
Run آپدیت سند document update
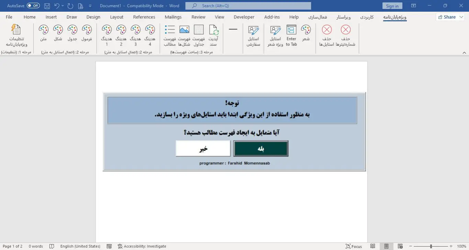click(x=213, y=34)
